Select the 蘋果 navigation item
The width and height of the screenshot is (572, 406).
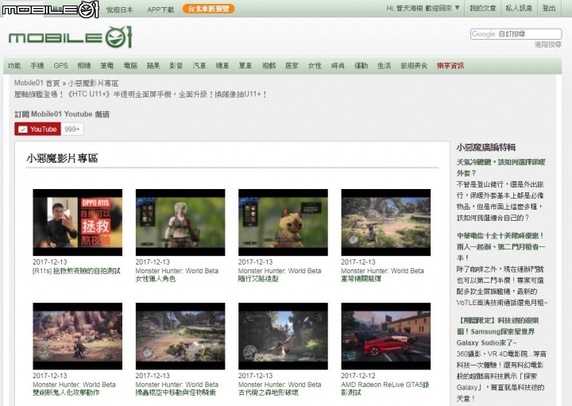[x=153, y=66]
